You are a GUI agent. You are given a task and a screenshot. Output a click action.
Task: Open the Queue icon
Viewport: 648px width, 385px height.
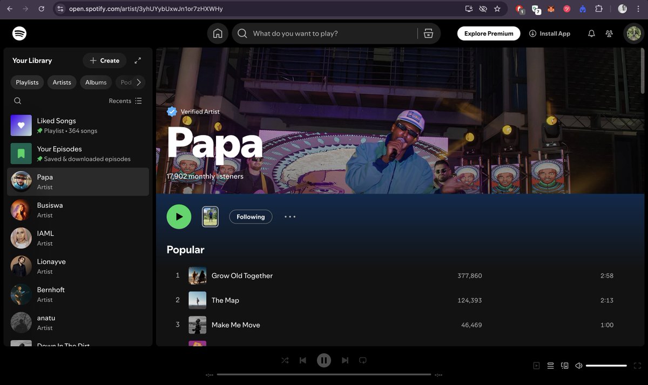550,366
